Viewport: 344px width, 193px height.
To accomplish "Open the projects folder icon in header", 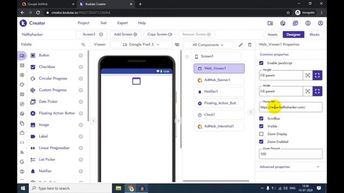I will 270,23.
